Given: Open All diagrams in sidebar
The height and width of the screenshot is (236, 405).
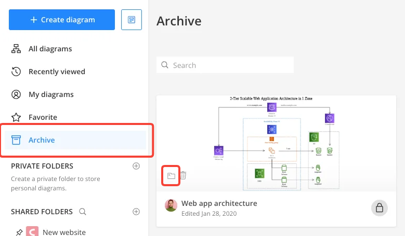Looking at the screenshot, I should coord(50,49).
